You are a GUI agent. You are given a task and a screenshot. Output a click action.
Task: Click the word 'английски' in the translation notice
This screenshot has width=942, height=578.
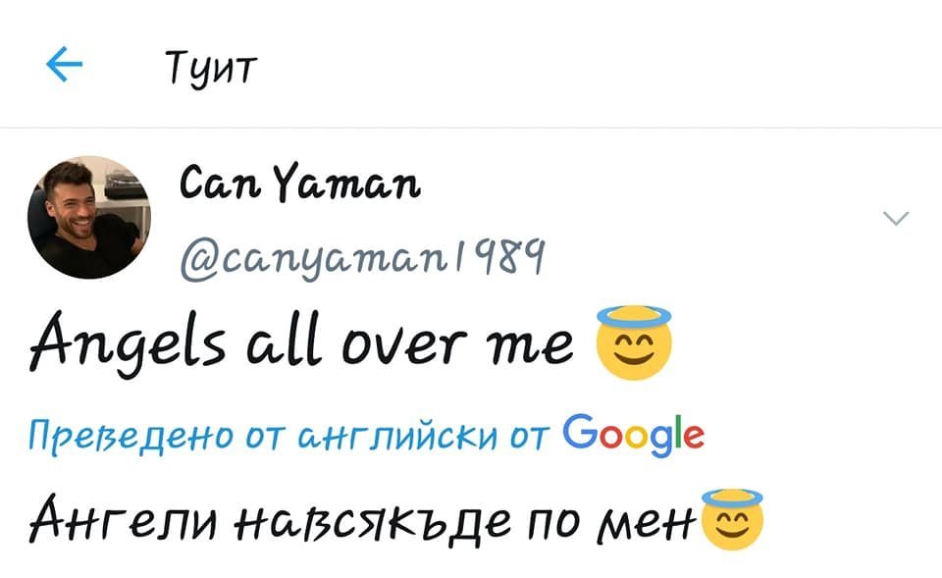coord(397,437)
